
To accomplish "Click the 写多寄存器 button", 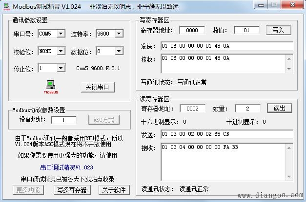I will point(72,190).
